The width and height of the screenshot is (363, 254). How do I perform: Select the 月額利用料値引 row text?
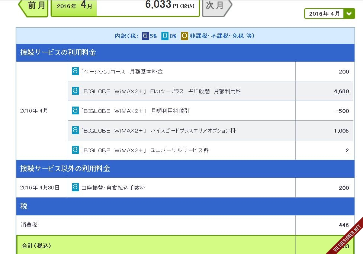click(135, 111)
